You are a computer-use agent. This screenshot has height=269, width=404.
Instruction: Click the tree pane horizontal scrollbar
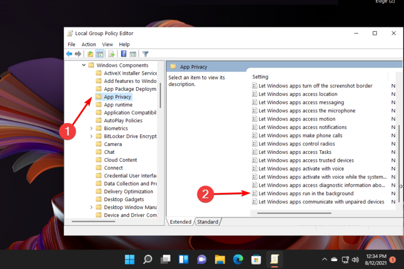pyautogui.click(x=93, y=221)
